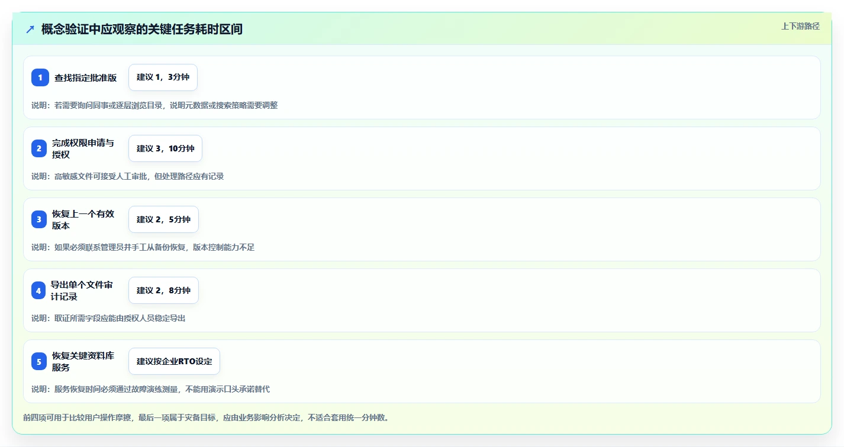Click the 上下游路径 label in header
Image resolution: width=844 pixels, height=447 pixels.
(800, 26)
